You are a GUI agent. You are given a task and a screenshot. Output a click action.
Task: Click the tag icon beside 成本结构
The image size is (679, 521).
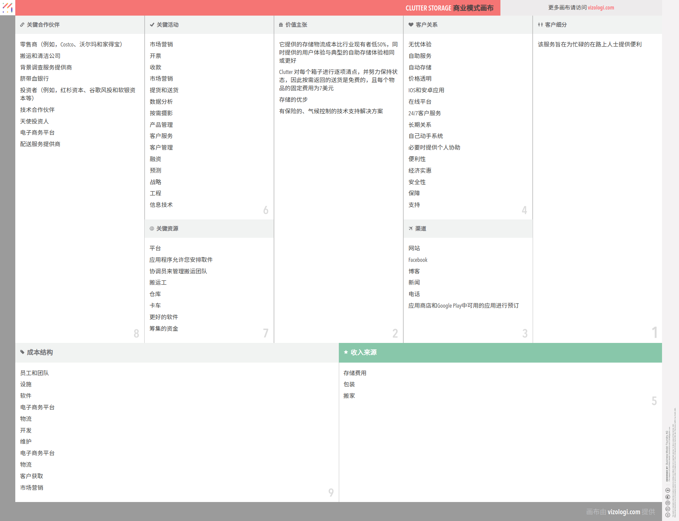coord(22,352)
